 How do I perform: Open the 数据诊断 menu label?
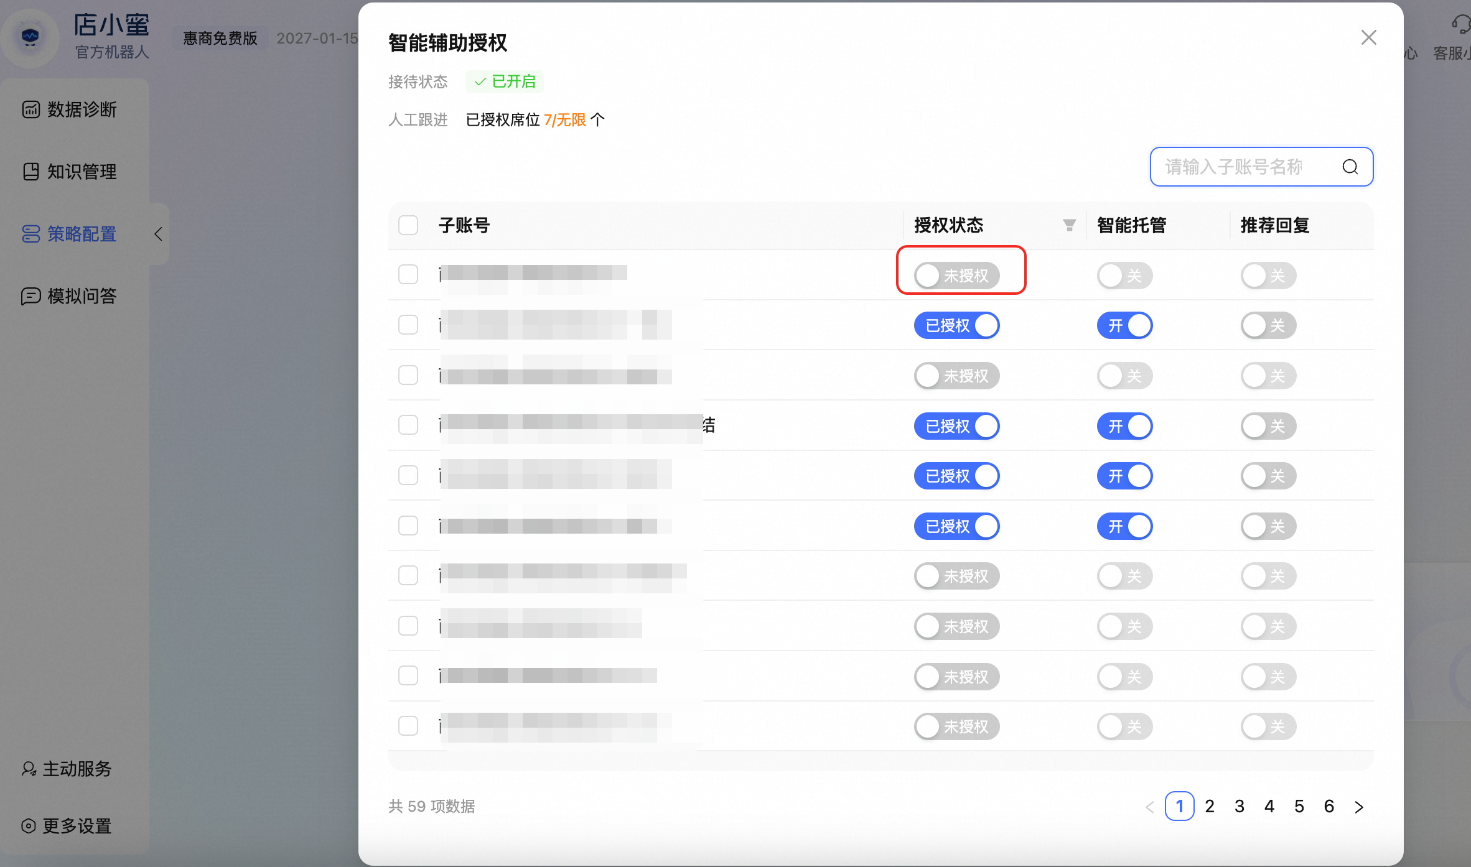click(82, 110)
